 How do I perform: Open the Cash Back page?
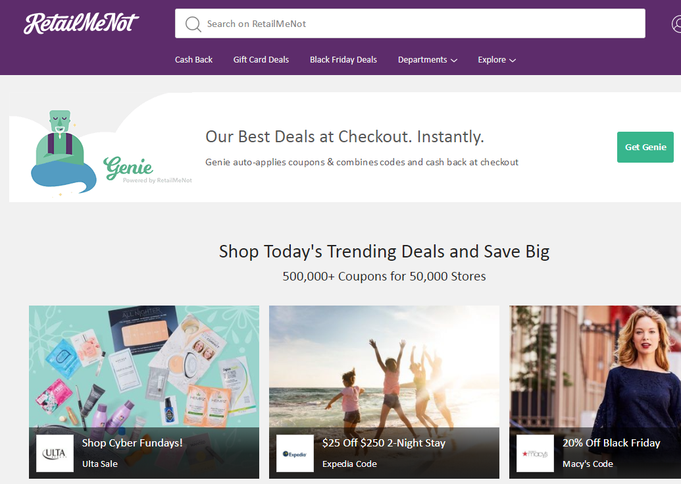193,60
